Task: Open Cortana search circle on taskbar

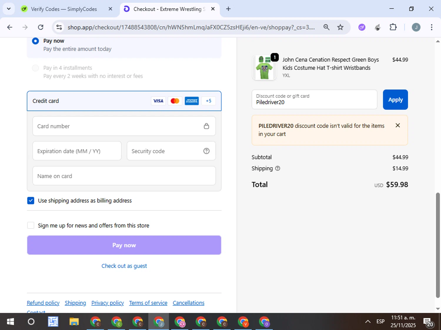Action: [31, 322]
